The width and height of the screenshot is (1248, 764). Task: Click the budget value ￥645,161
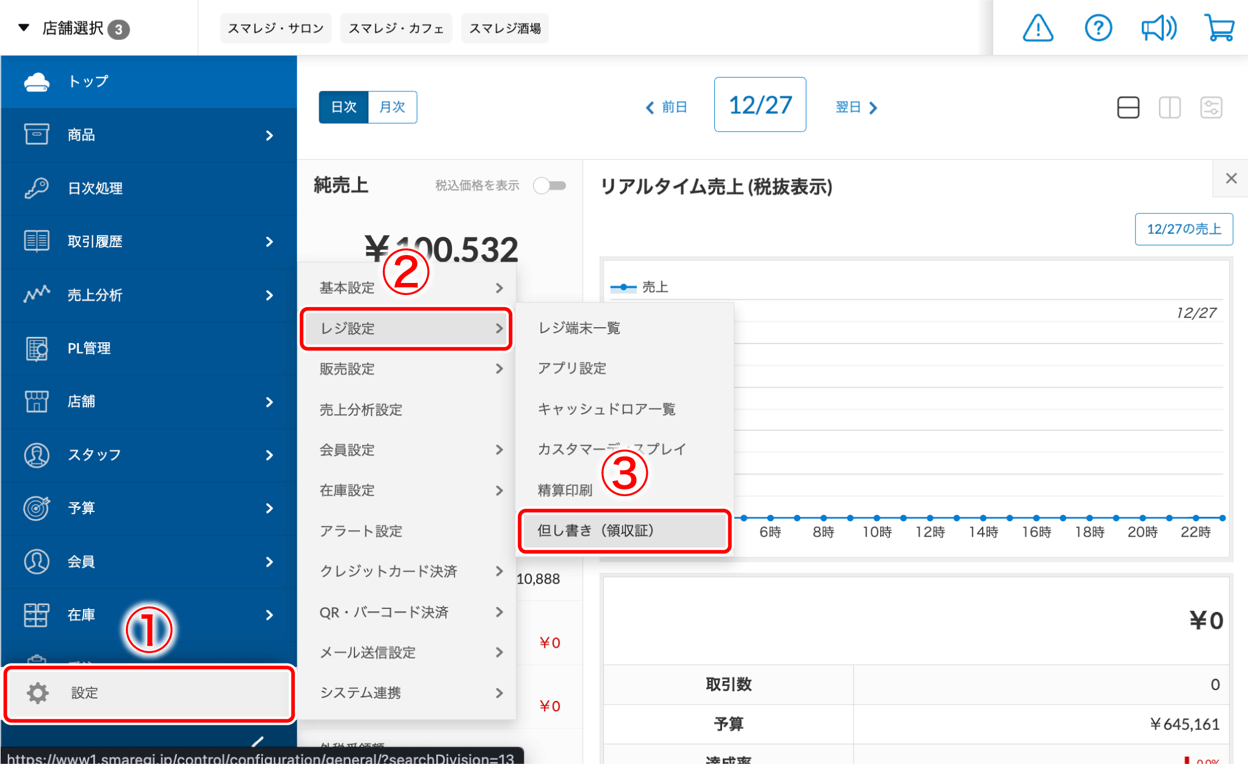pos(1184,724)
